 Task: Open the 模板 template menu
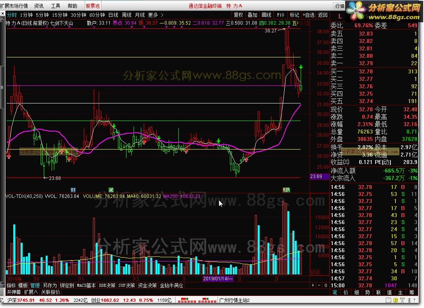23,285
